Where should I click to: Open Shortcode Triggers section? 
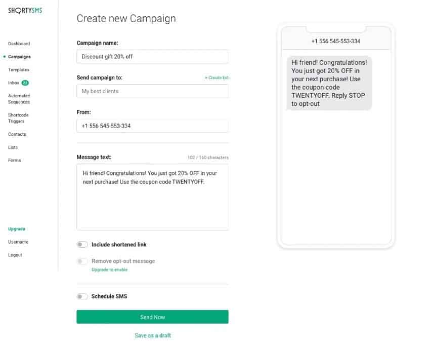pyautogui.click(x=18, y=118)
